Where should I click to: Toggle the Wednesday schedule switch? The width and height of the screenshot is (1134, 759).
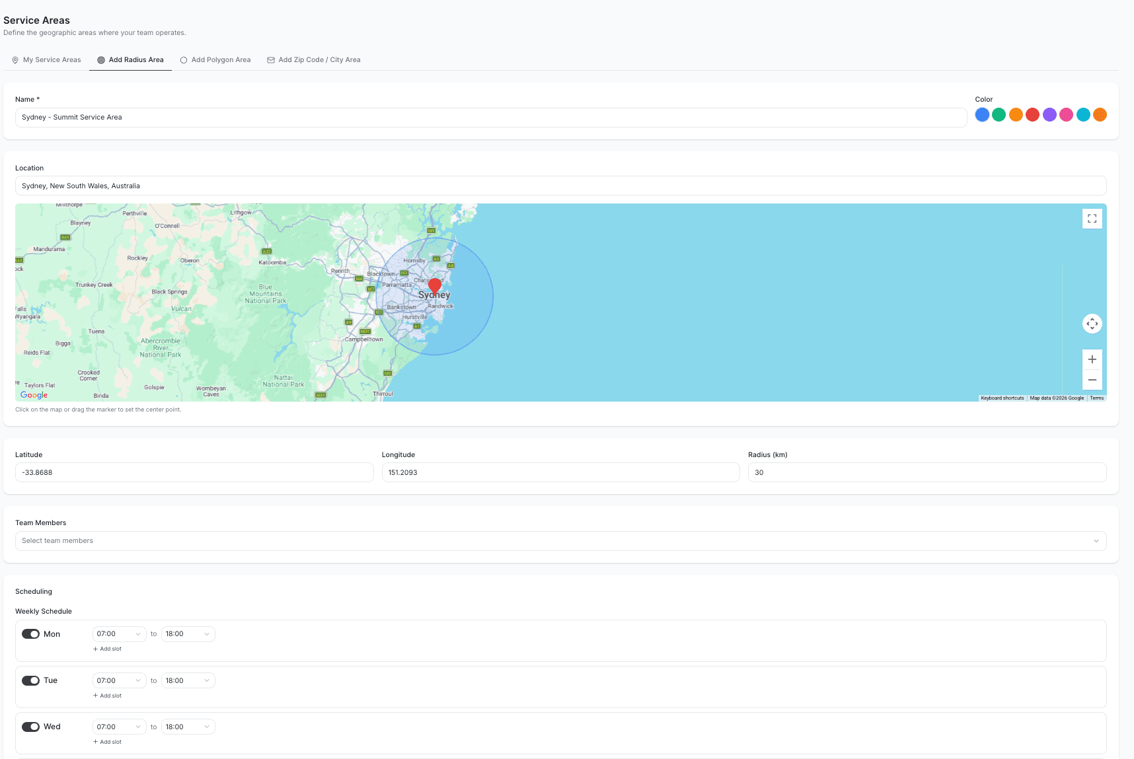tap(31, 727)
